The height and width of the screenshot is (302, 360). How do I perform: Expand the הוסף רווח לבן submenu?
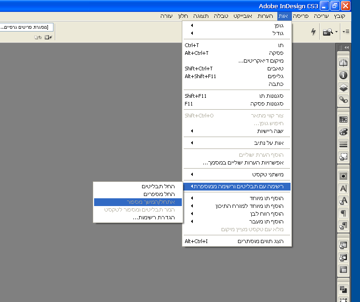point(237,214)
